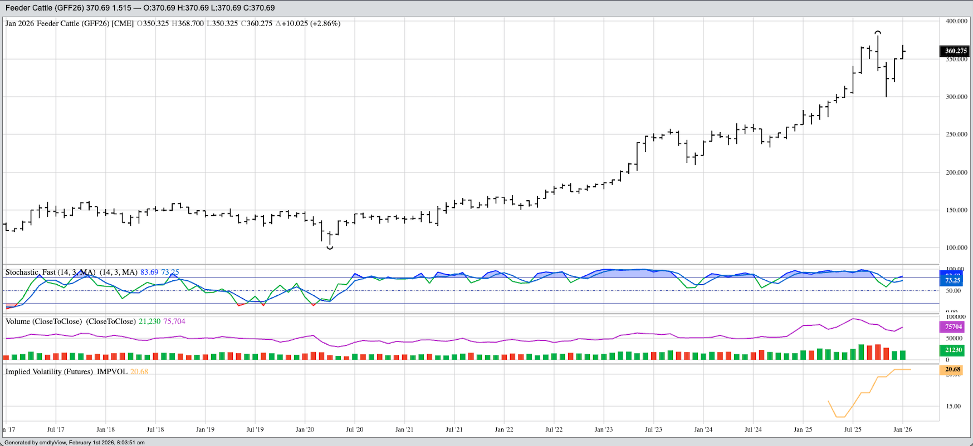Click the 400.000 price axis label
Image resolution: width=973 pixels, height=446 pixels.
click(x=956, y=21)
